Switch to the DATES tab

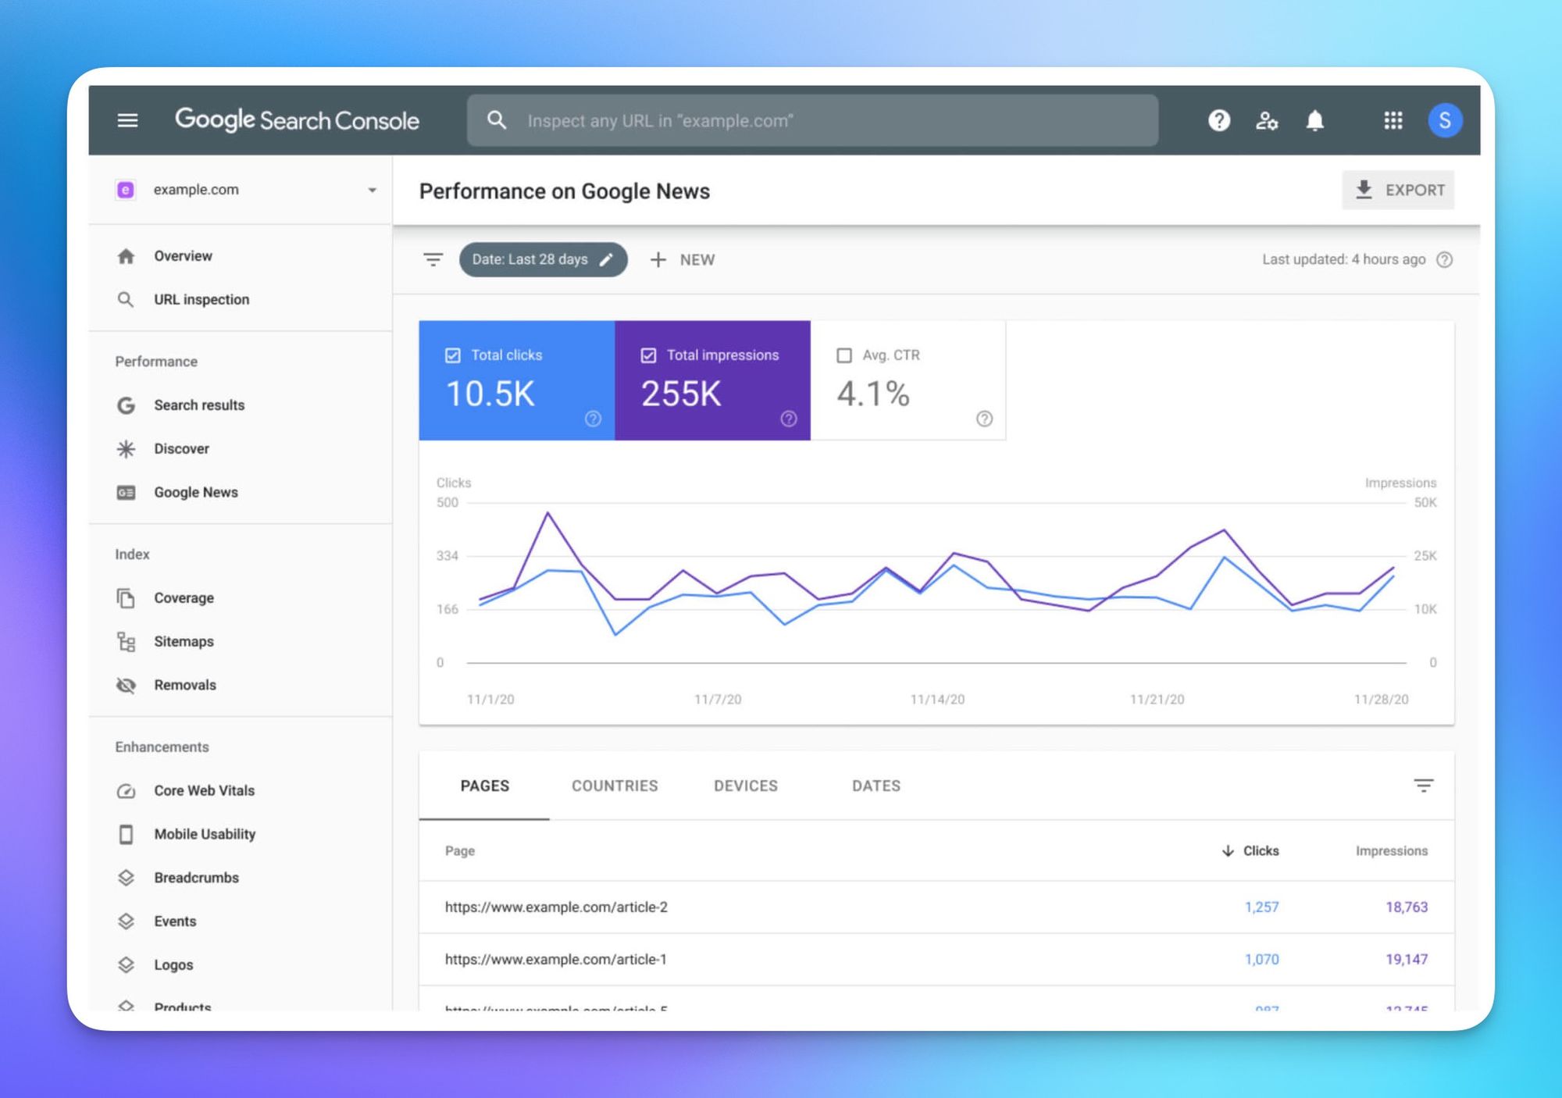876,786
